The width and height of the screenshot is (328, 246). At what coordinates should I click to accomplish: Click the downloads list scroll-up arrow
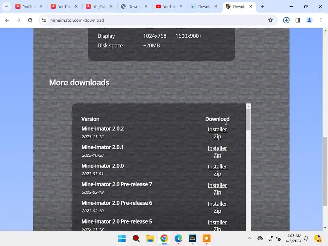[x=248, y=106]
